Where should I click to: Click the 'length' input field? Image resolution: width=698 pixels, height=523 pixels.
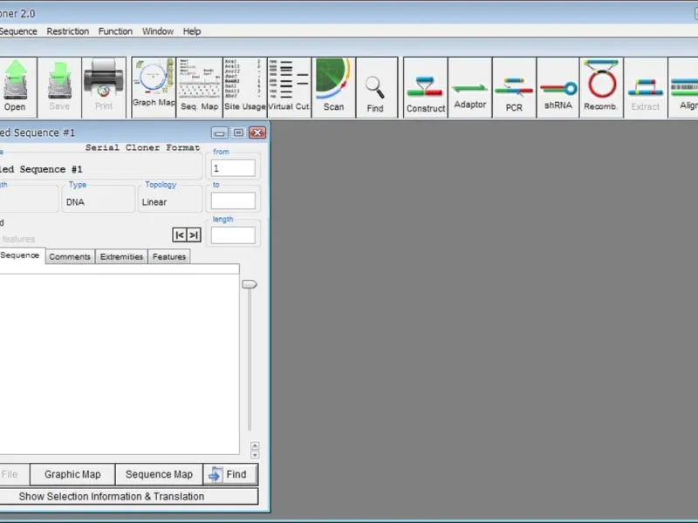[233, 235]
